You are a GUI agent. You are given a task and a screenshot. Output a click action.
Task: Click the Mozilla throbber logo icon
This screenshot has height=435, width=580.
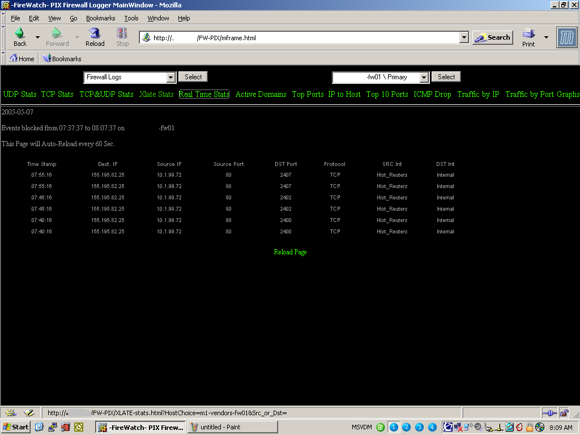(x=566, y=38)
